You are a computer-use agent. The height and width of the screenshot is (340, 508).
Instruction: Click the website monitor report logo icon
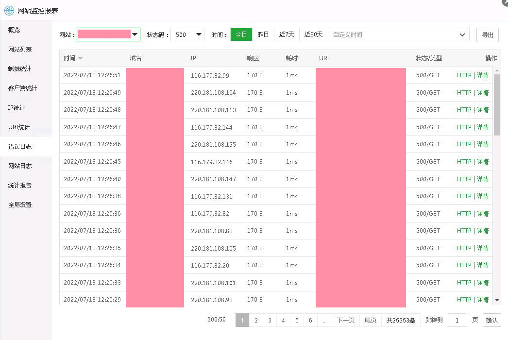tap(9, 11)
